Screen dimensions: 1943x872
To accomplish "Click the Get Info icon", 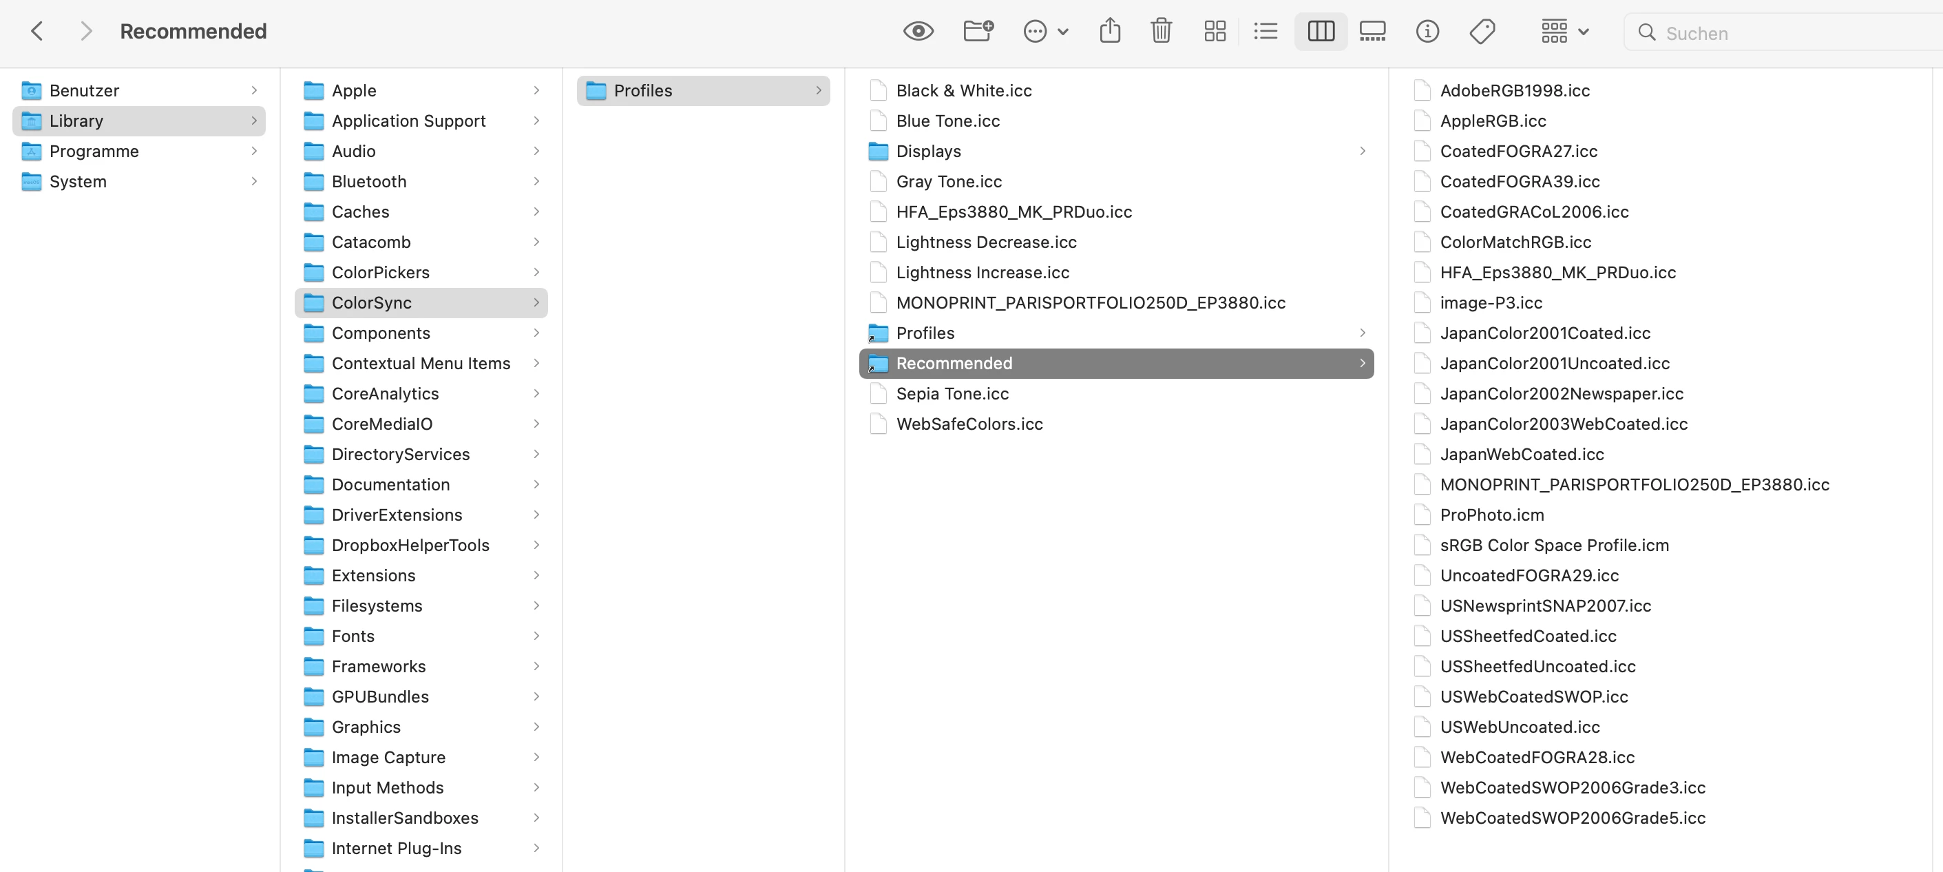I will [1427, 32].
